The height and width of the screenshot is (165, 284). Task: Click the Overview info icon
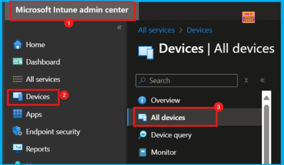[142, 100]
